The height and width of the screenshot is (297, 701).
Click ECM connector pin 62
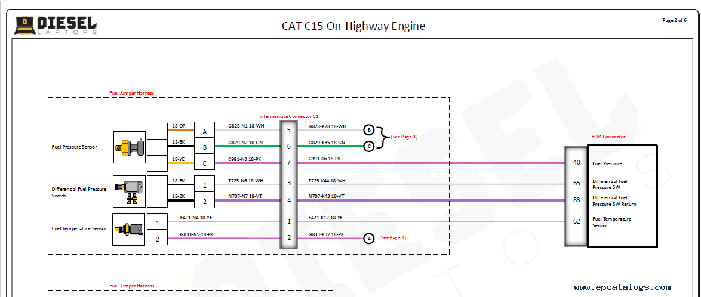pos(577,221)
